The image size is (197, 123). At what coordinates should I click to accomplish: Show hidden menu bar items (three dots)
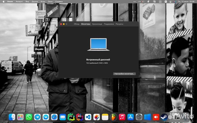(135, 2)
